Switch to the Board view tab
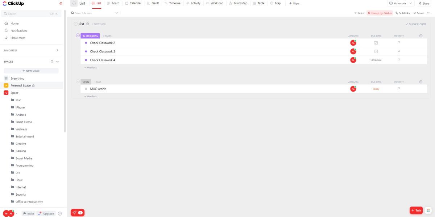 [x=113, y=3]
